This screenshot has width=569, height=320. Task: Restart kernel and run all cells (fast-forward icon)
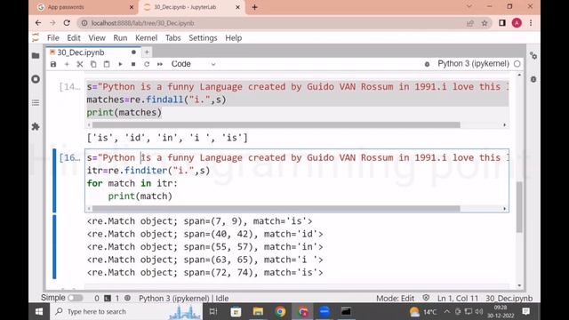click(x=160, y=64)
